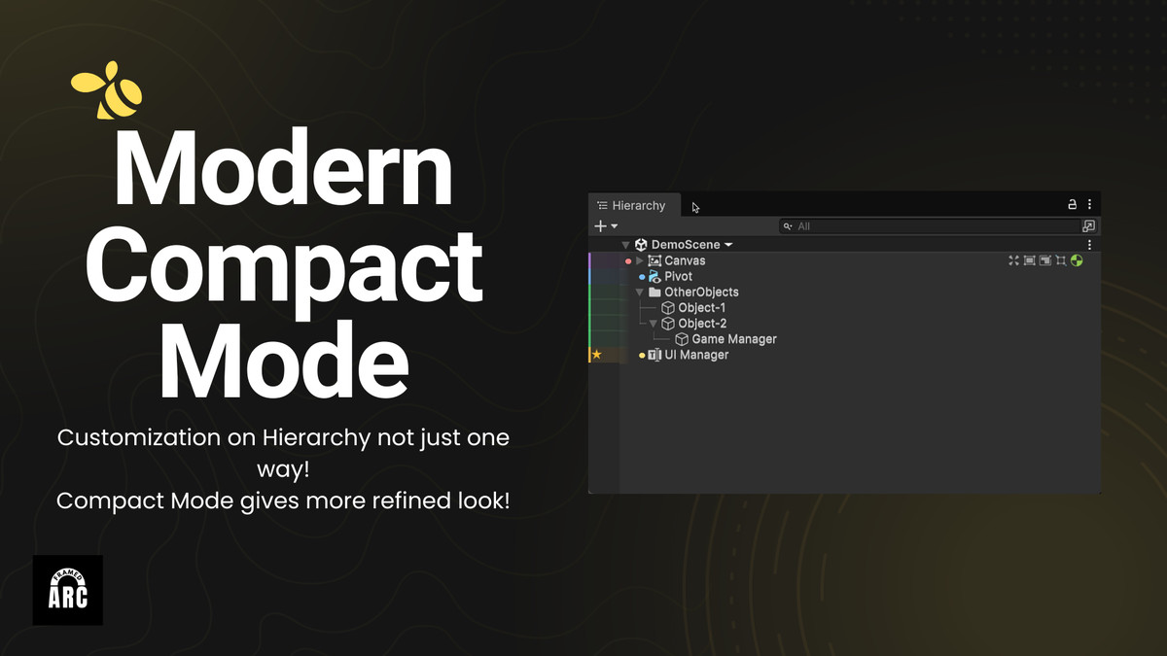Screen dimensions: 1167x656
Task: Click the star marker on the UI Manager row
Action: 597,355
